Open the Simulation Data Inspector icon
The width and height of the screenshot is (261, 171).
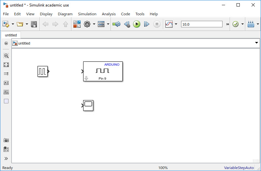pyautogui.click(x=169, y=24)
